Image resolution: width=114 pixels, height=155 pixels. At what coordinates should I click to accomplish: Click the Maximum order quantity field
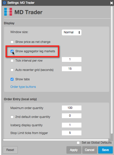tap(72, 108)
